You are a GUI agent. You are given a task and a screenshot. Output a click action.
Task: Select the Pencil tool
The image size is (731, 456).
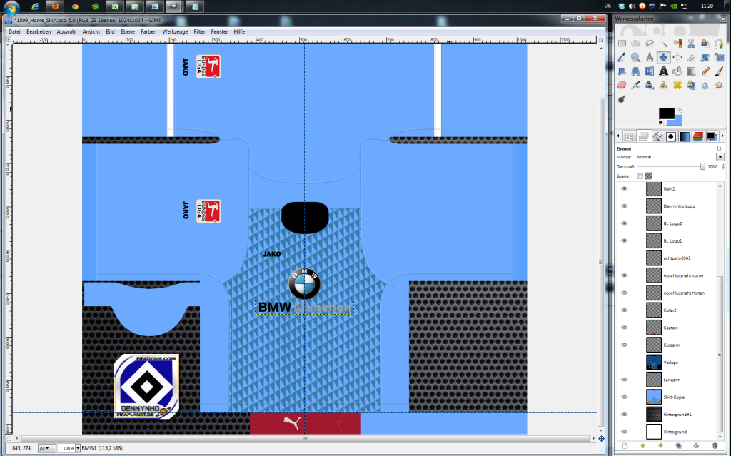click(705, 71)
